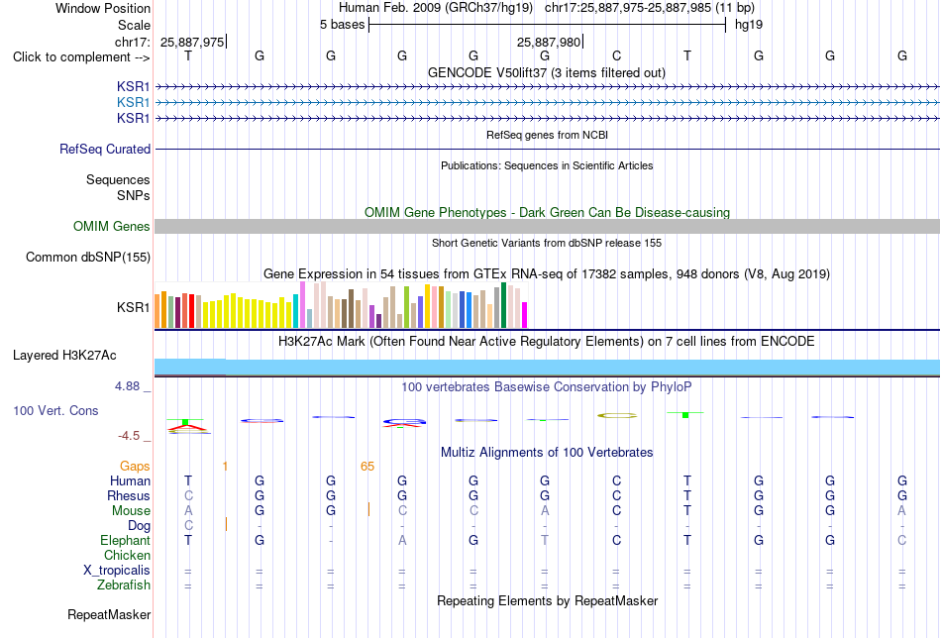Image resolution: width=941 pixels, height=638 pixels.
Task: Click the 'Human Feb. 2009 (GRCh37/hg19)' header text
Action: pyautogui.click(x=436, y=8)
